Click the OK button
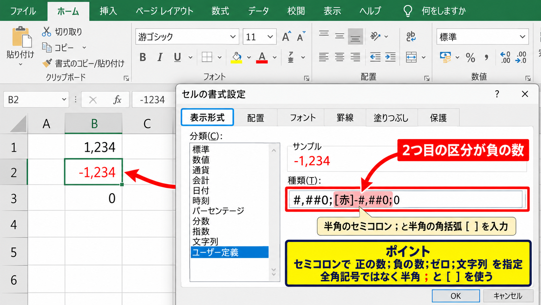 456,296
